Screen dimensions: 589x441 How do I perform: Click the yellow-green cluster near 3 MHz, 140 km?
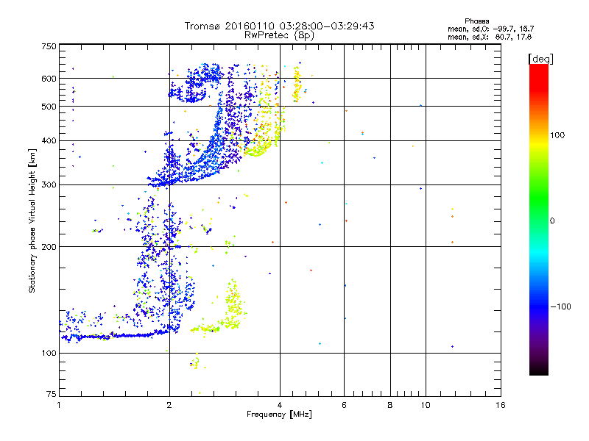(233, 304)
